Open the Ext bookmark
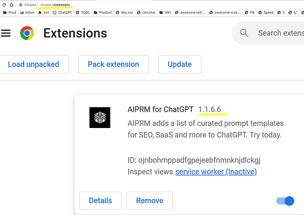 (x=43, y=13)
